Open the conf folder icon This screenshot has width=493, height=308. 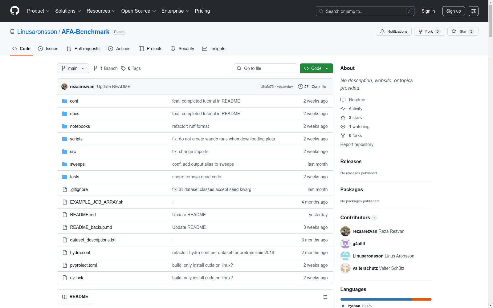[65, 101]
